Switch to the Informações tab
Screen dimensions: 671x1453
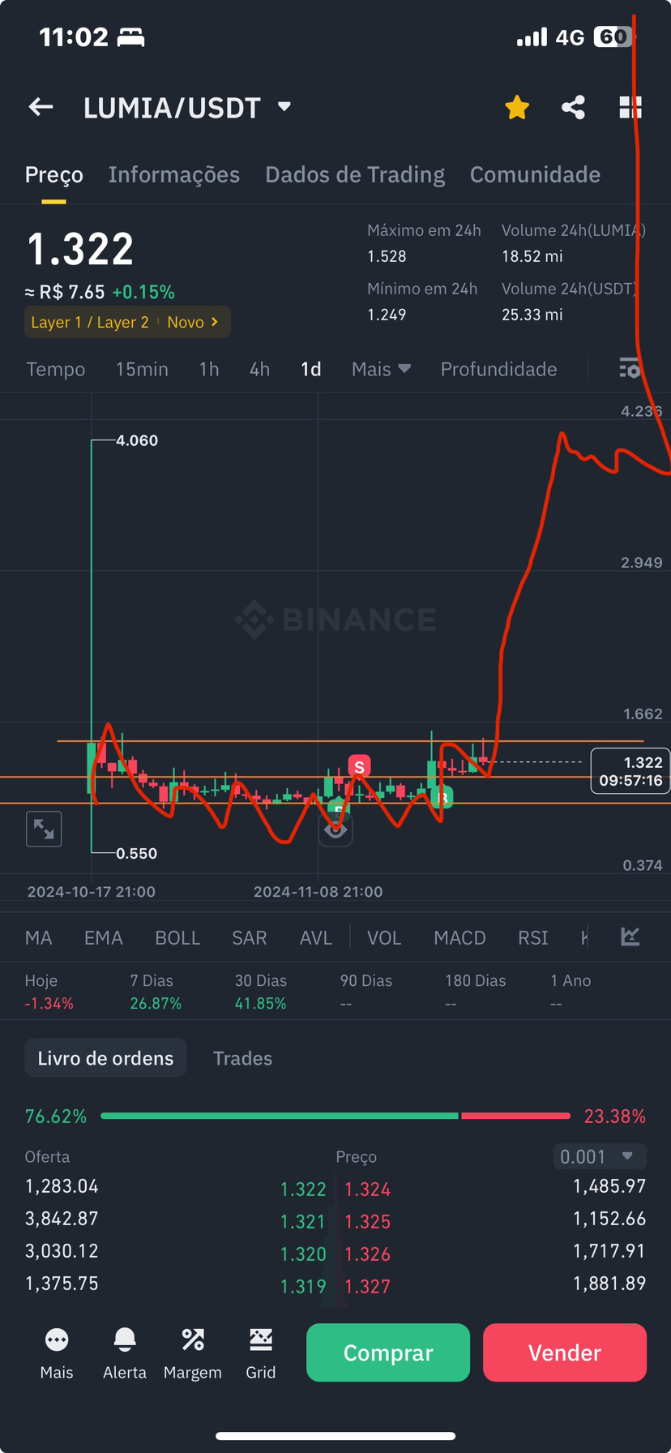pos(174,174)
